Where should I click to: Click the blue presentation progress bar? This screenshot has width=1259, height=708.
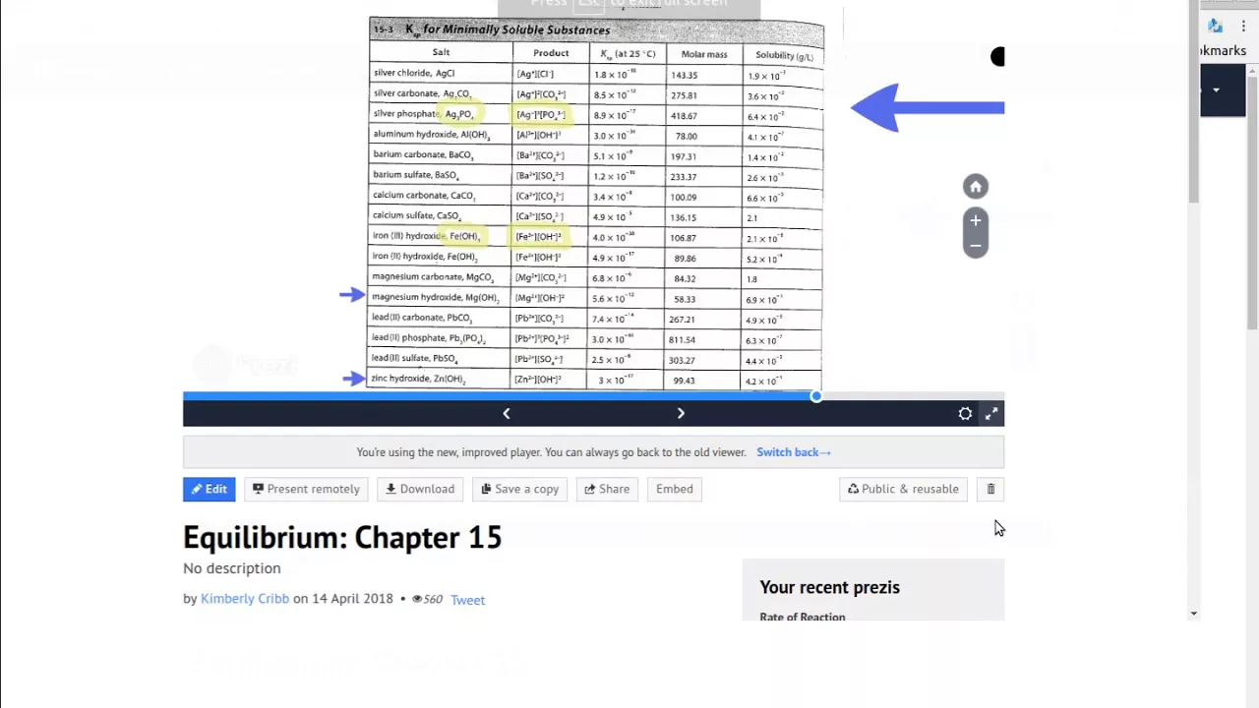pyautogui.click(x=499, y=396)
